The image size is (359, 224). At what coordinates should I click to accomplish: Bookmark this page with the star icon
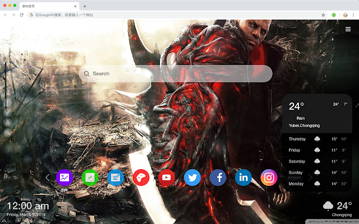pos(323,15)
